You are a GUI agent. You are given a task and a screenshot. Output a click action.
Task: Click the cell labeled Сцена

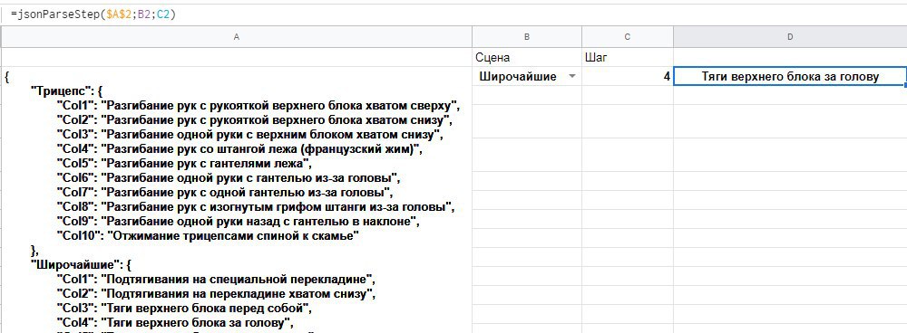tap(527, 57)
